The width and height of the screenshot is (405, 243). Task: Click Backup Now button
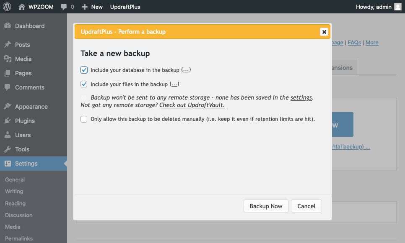click(266, 206)
